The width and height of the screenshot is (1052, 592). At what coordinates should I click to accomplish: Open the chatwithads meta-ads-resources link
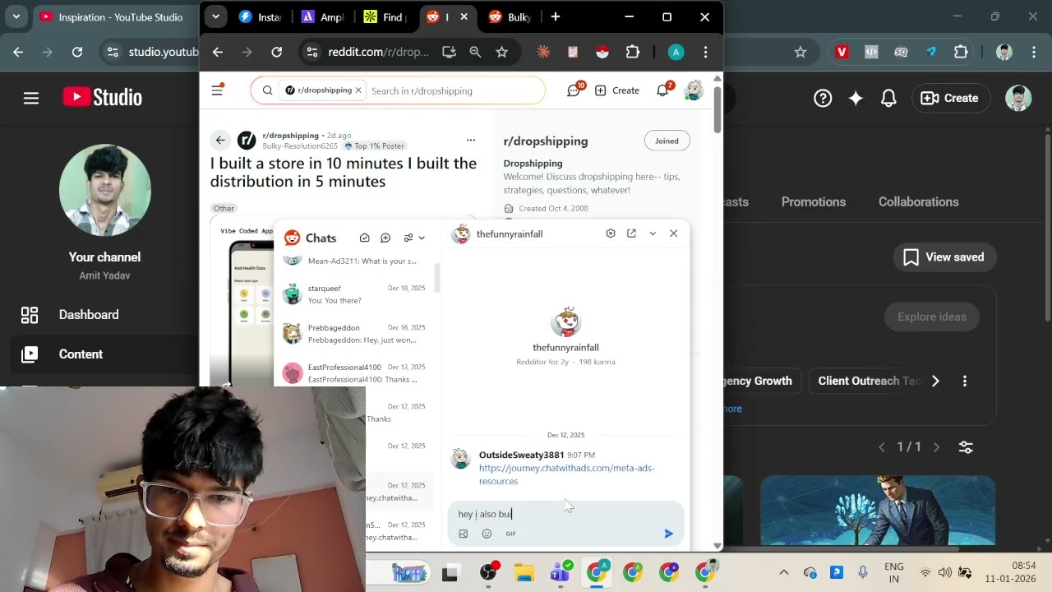tap(566, 474)
